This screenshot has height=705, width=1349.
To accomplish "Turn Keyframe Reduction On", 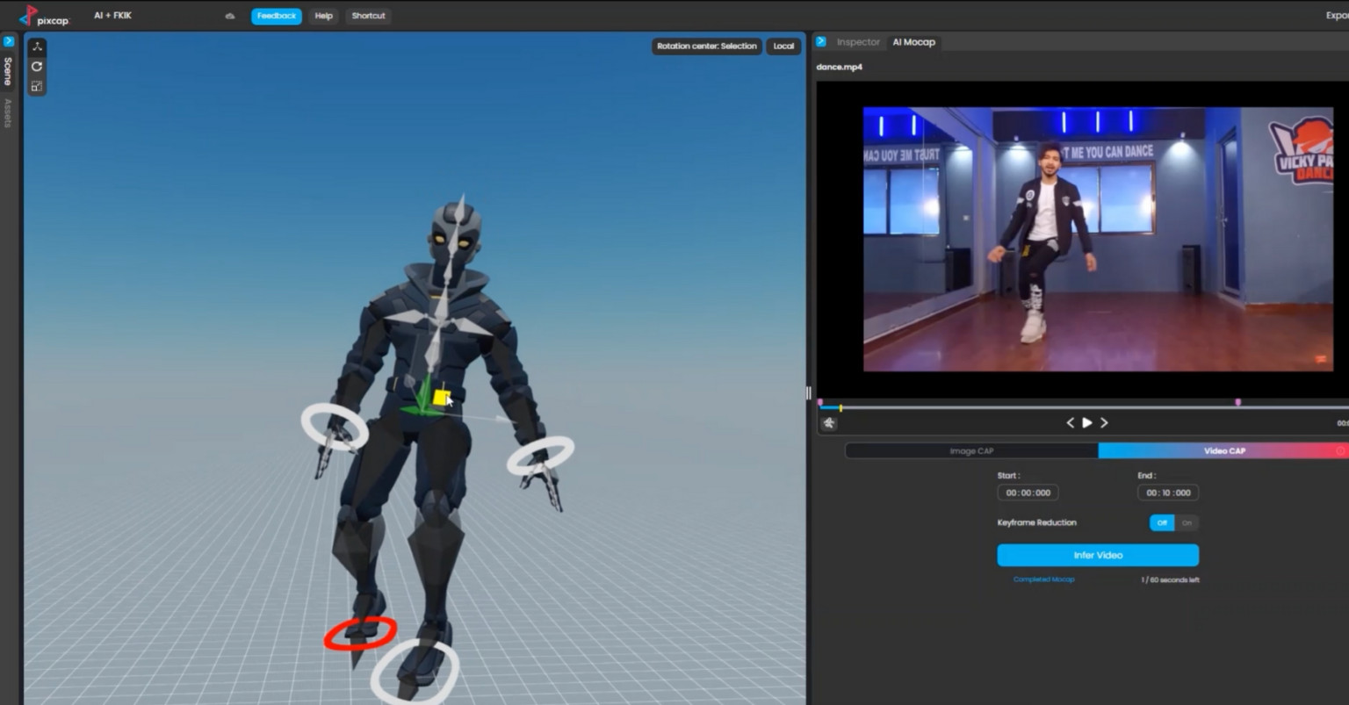I will point(1187,522).
